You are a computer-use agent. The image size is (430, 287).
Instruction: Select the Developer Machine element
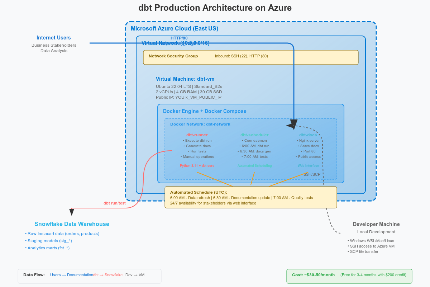click(x=376, y=224)
